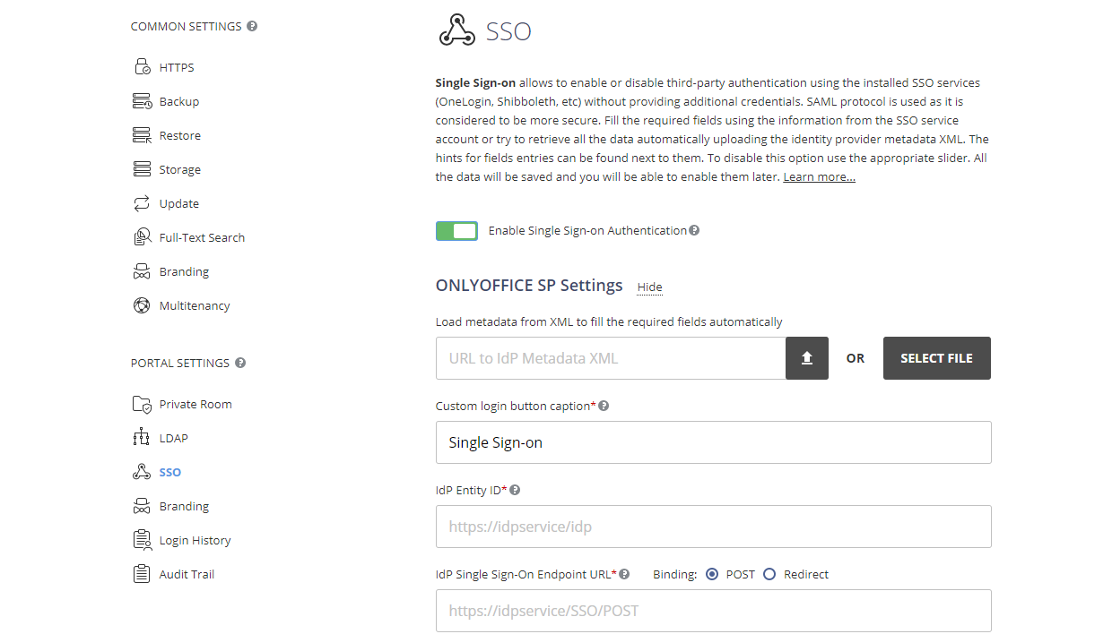Select the POST binding radio button
Image resolution: width=1112 pixels, height=634 pixels.
point(712,574)
